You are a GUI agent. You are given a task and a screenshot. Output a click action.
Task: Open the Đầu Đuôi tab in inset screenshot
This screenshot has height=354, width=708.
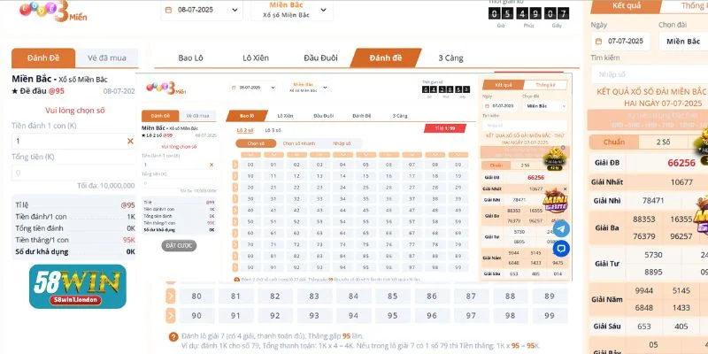323,116
